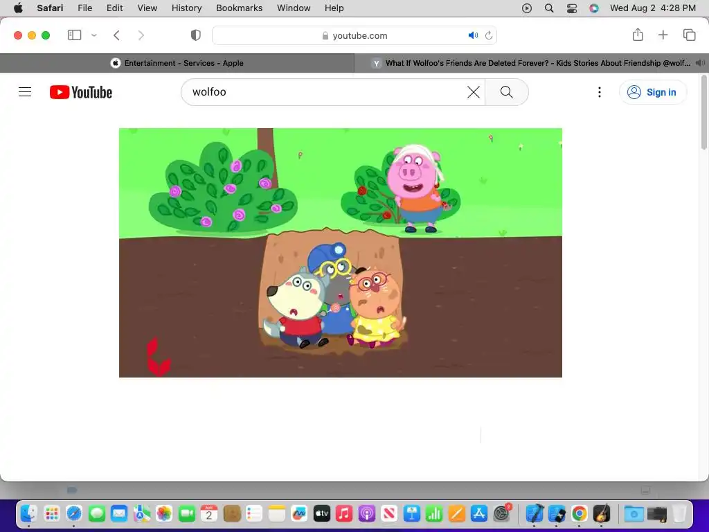The width and height of the screenshot is (709, 532).
Task: Toggle Safari sidebar
Action: point(74,35)
